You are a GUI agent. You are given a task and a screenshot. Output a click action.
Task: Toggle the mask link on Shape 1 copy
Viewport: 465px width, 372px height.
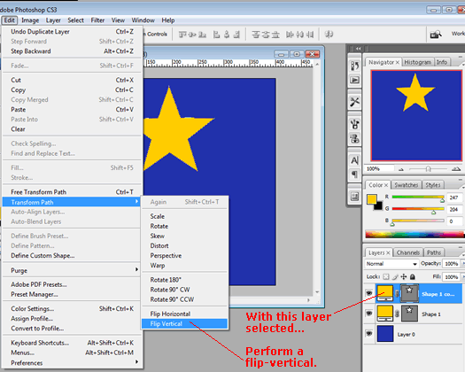click(x=397, y=294)
